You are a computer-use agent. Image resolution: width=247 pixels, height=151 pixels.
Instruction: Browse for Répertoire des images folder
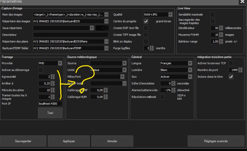point(106,21)
